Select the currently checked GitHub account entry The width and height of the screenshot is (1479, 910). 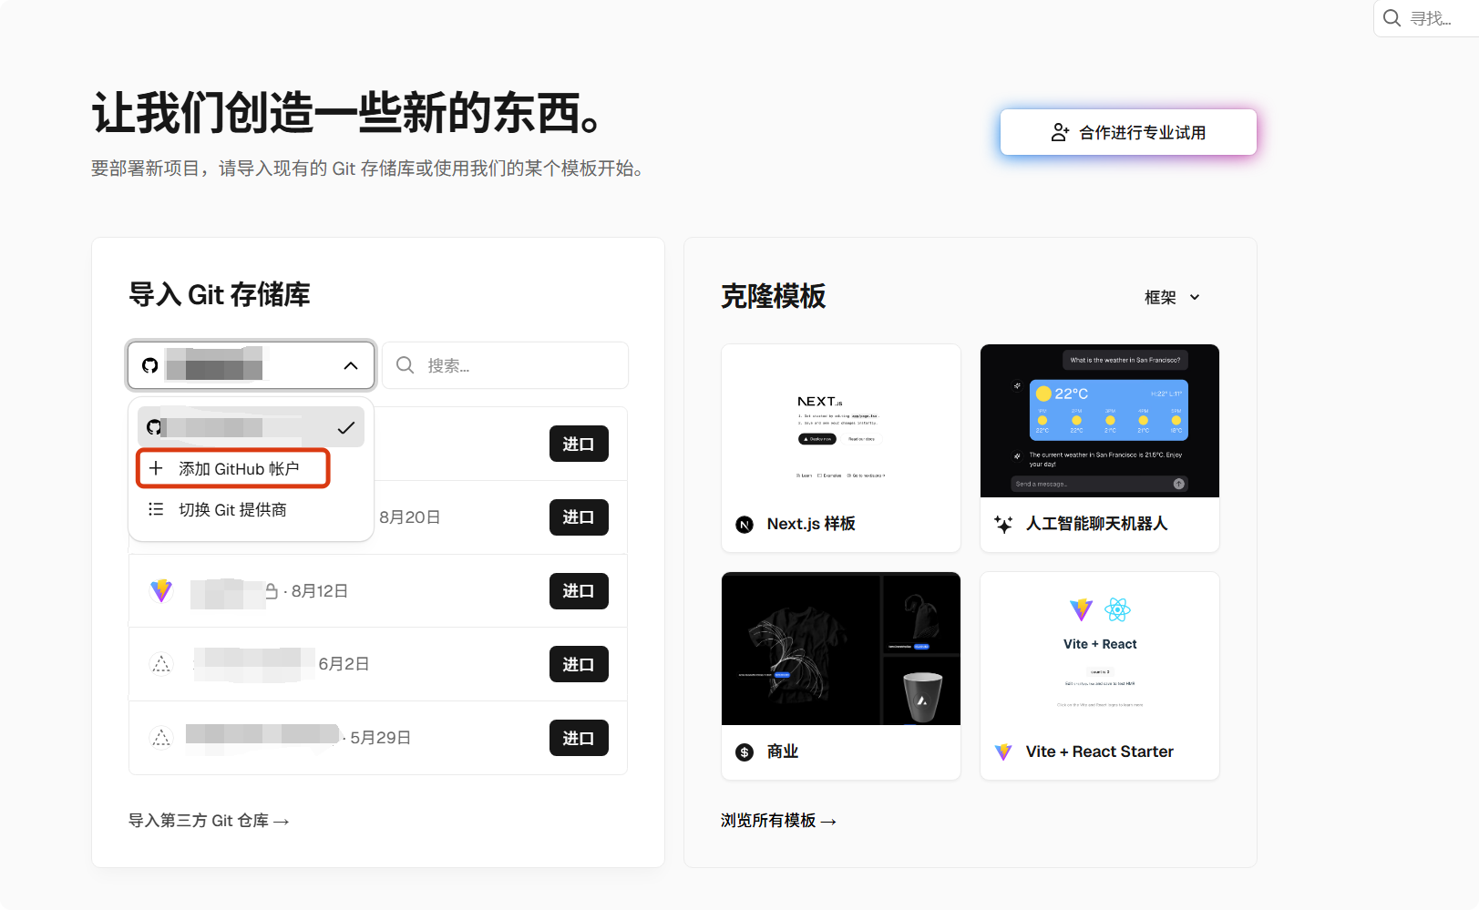pyautogui.click(x=252, y=427)
